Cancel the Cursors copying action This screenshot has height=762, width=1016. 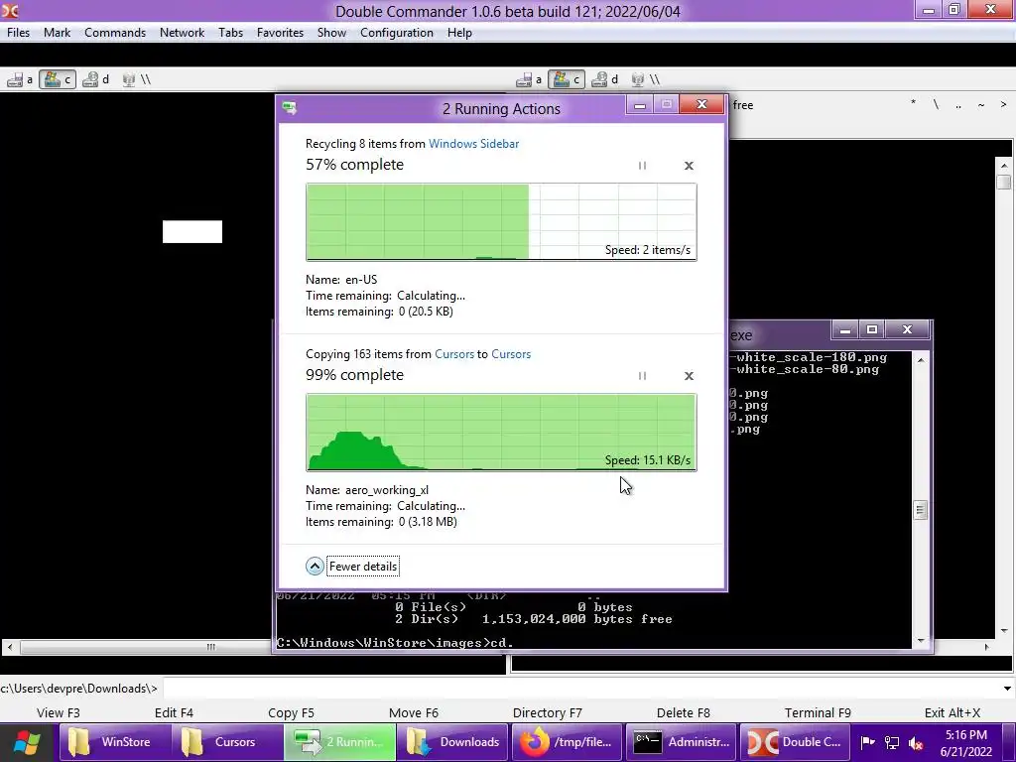[x=689, y=376]
